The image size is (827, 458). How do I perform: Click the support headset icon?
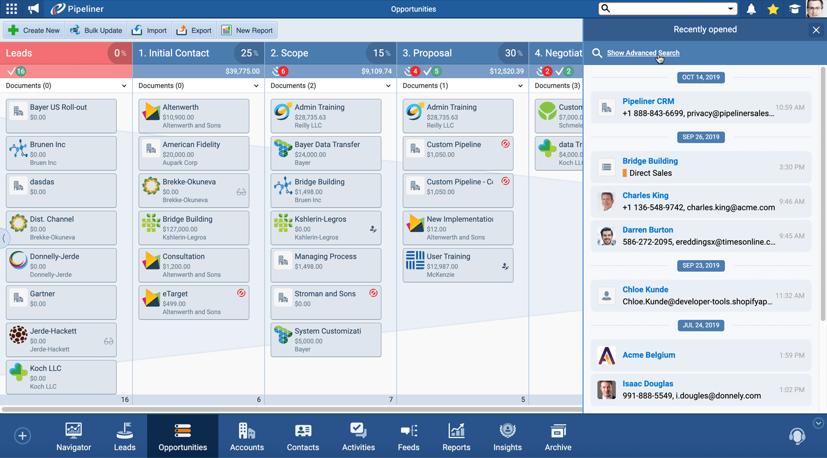(797, 436)
